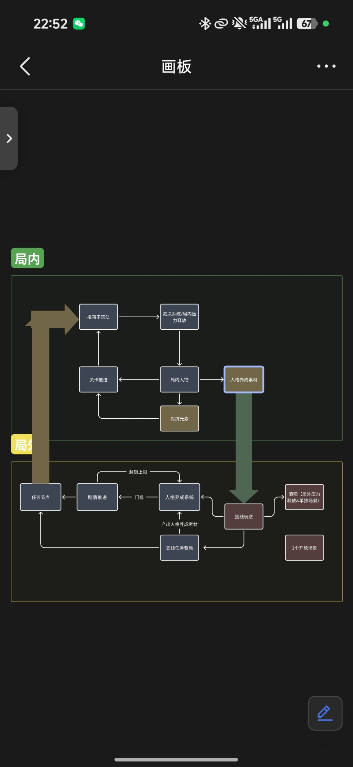Select the 任务节点 node
The image size is (353, 767).
coord(41,497)
